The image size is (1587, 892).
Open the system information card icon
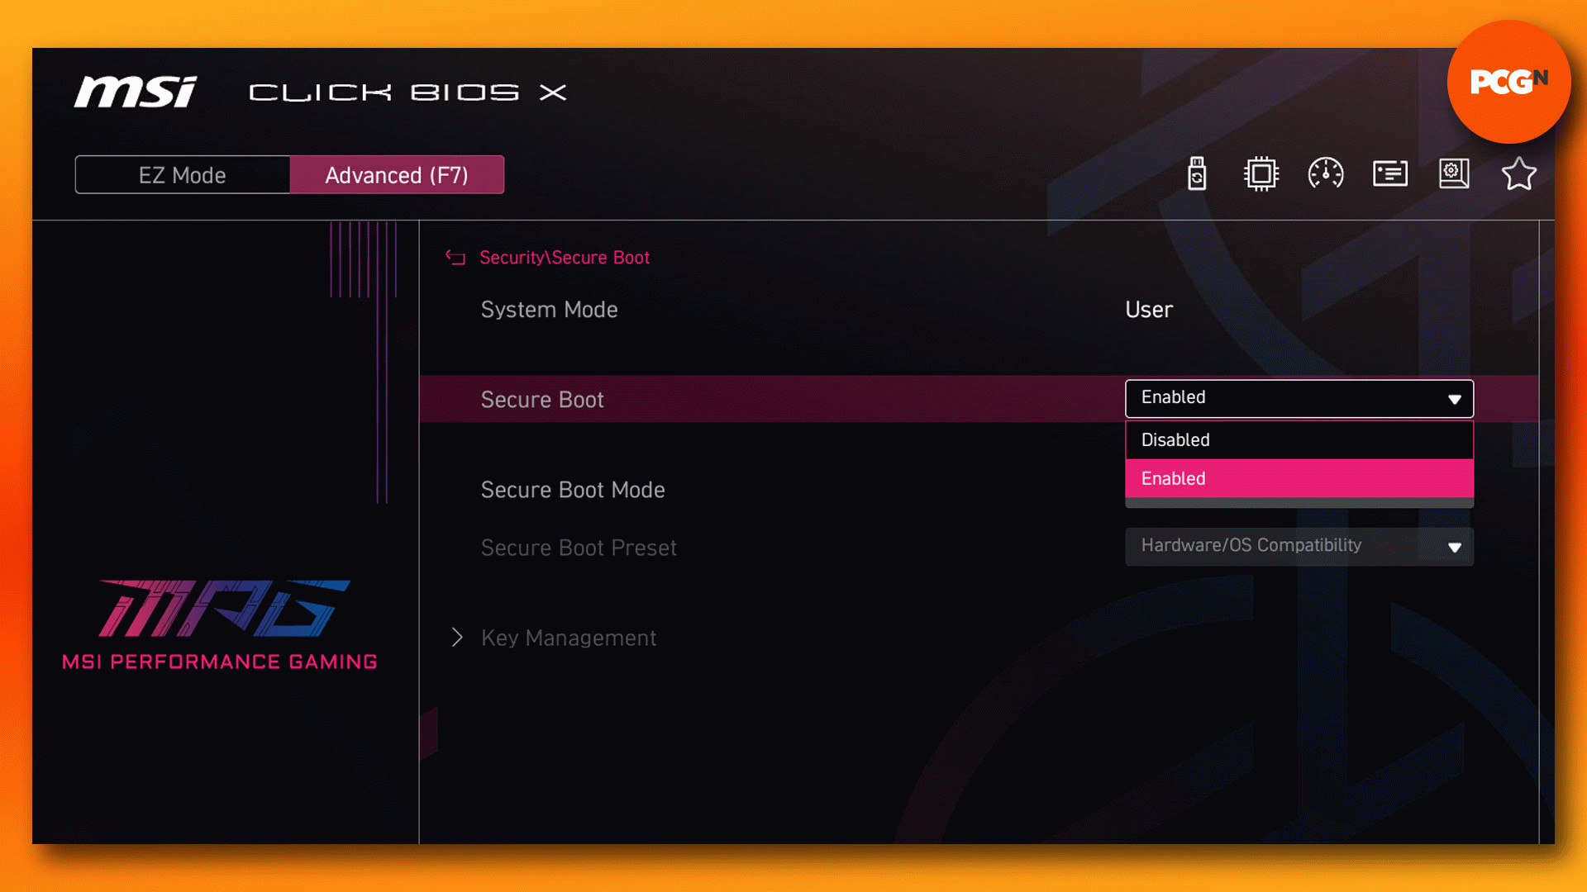(1389, 174)
